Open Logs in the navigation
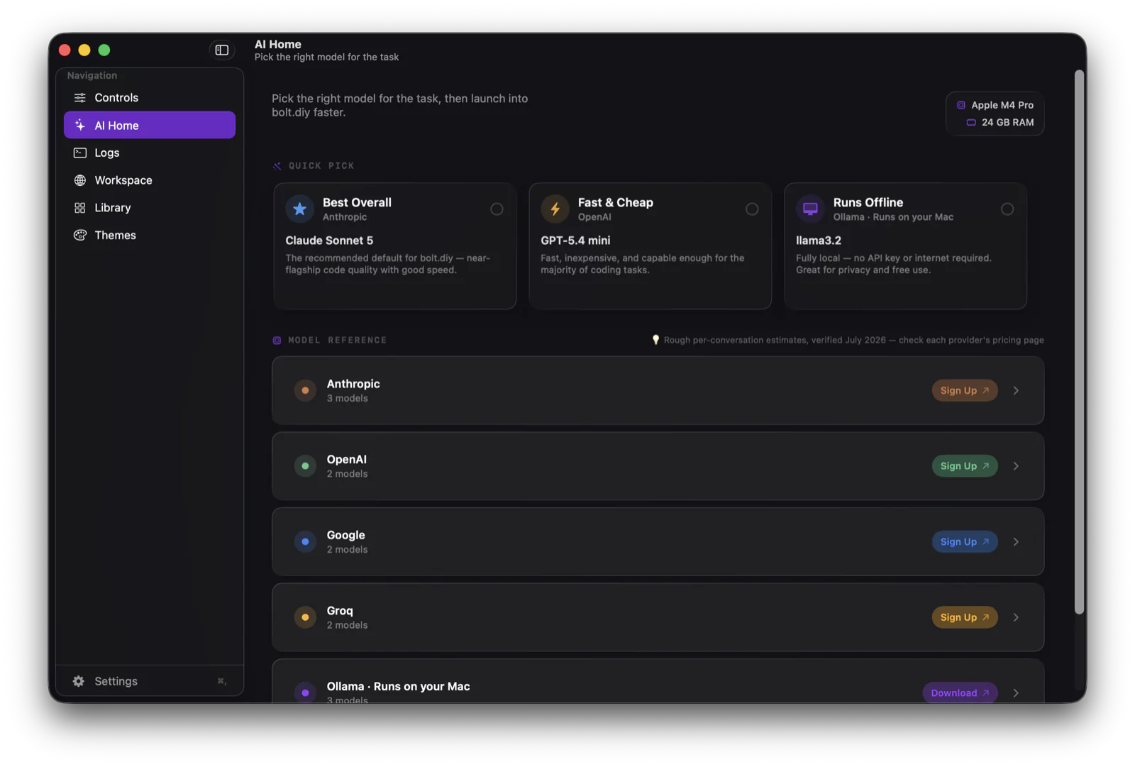Screen dimensions: 1135x767 click(x=150, y=153)
